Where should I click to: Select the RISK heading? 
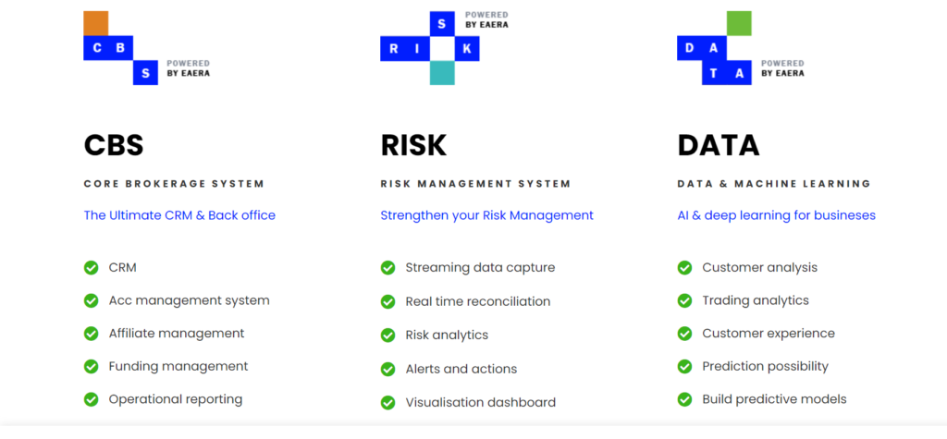tap(413, 145)
